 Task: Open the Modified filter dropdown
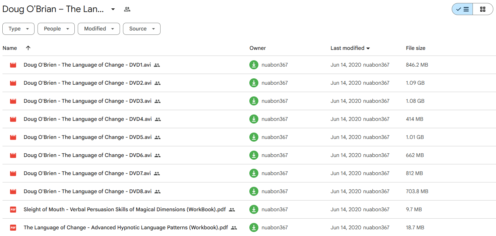pos(99,29)
